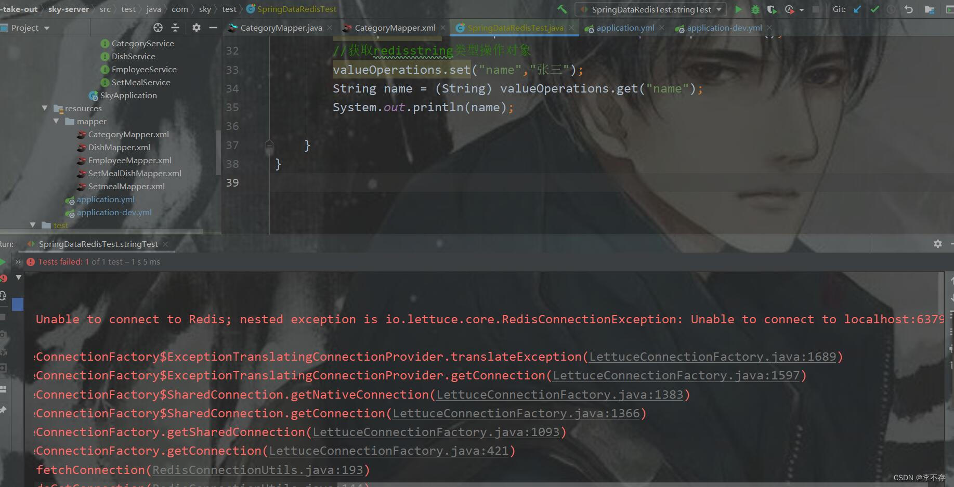Build the project with the hammer icon

pos(562,9)
